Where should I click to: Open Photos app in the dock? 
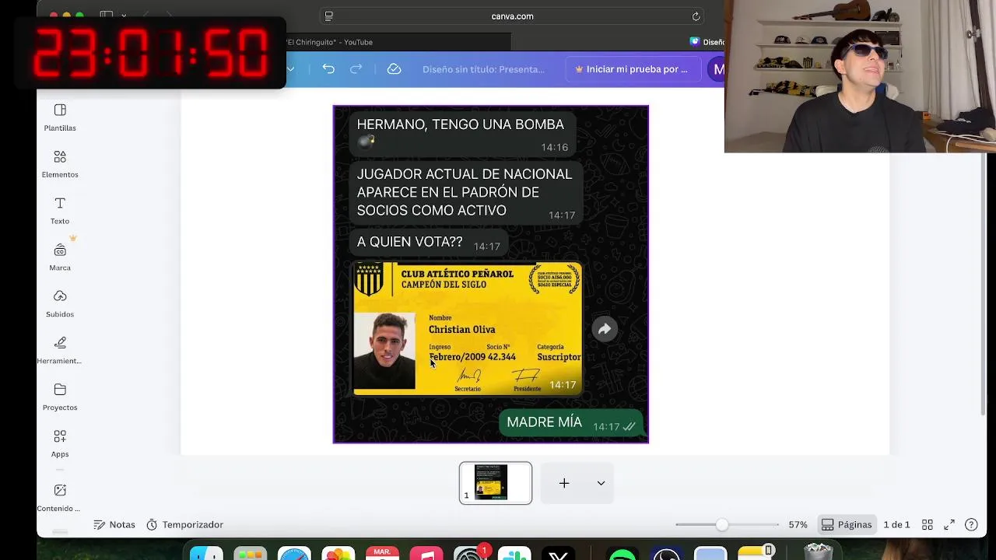pos(338,555)
